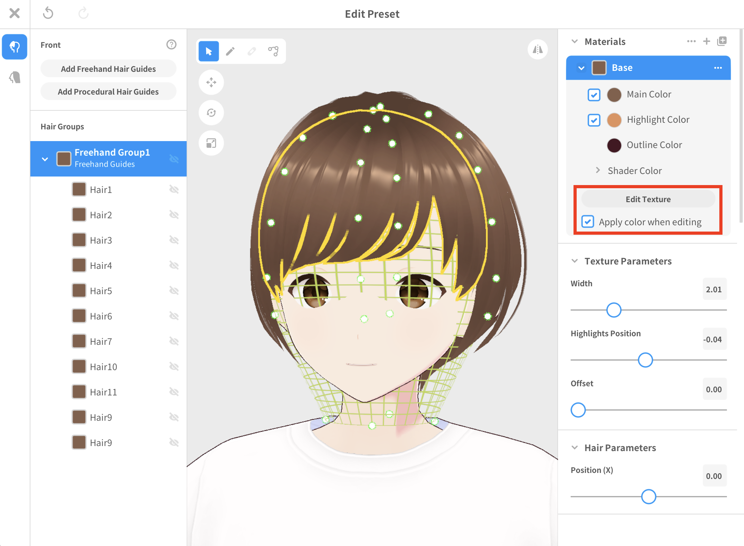
Task: Click the scale view tool
Action: (x=211, y=143)
